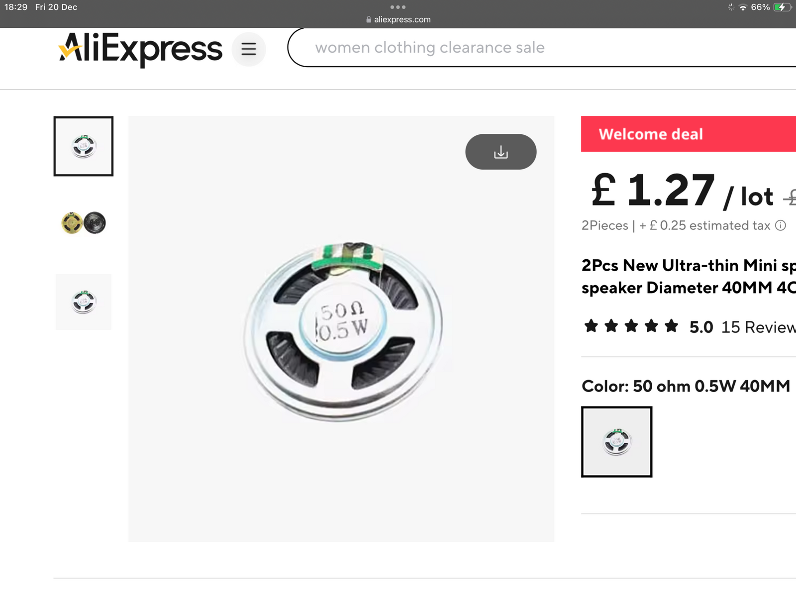This screenshot has height=597, width=796.
Task: Tap the aliexpress.com address bar
Action: 402,19
